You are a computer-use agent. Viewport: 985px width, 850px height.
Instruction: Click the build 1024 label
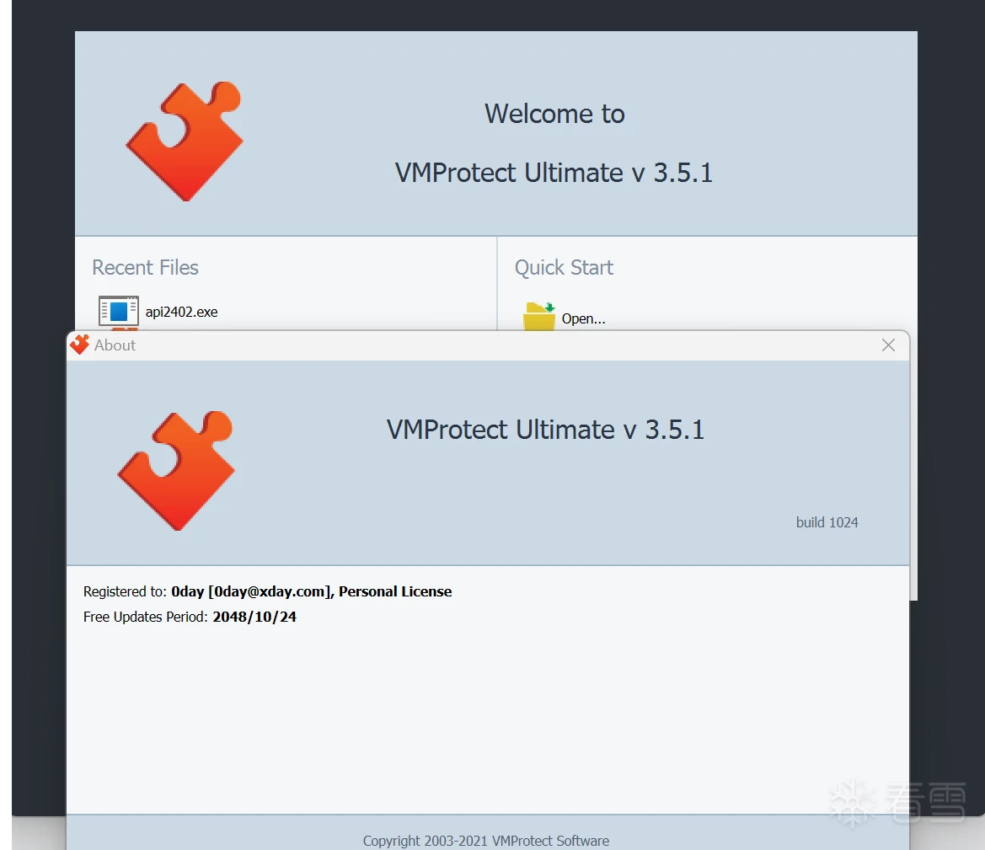point(827,522)
